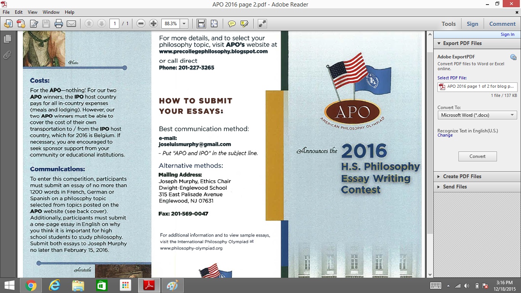The width and height of the screenshot is (521, 293).
Task: Open the Window menu
Action: point(51,12)
